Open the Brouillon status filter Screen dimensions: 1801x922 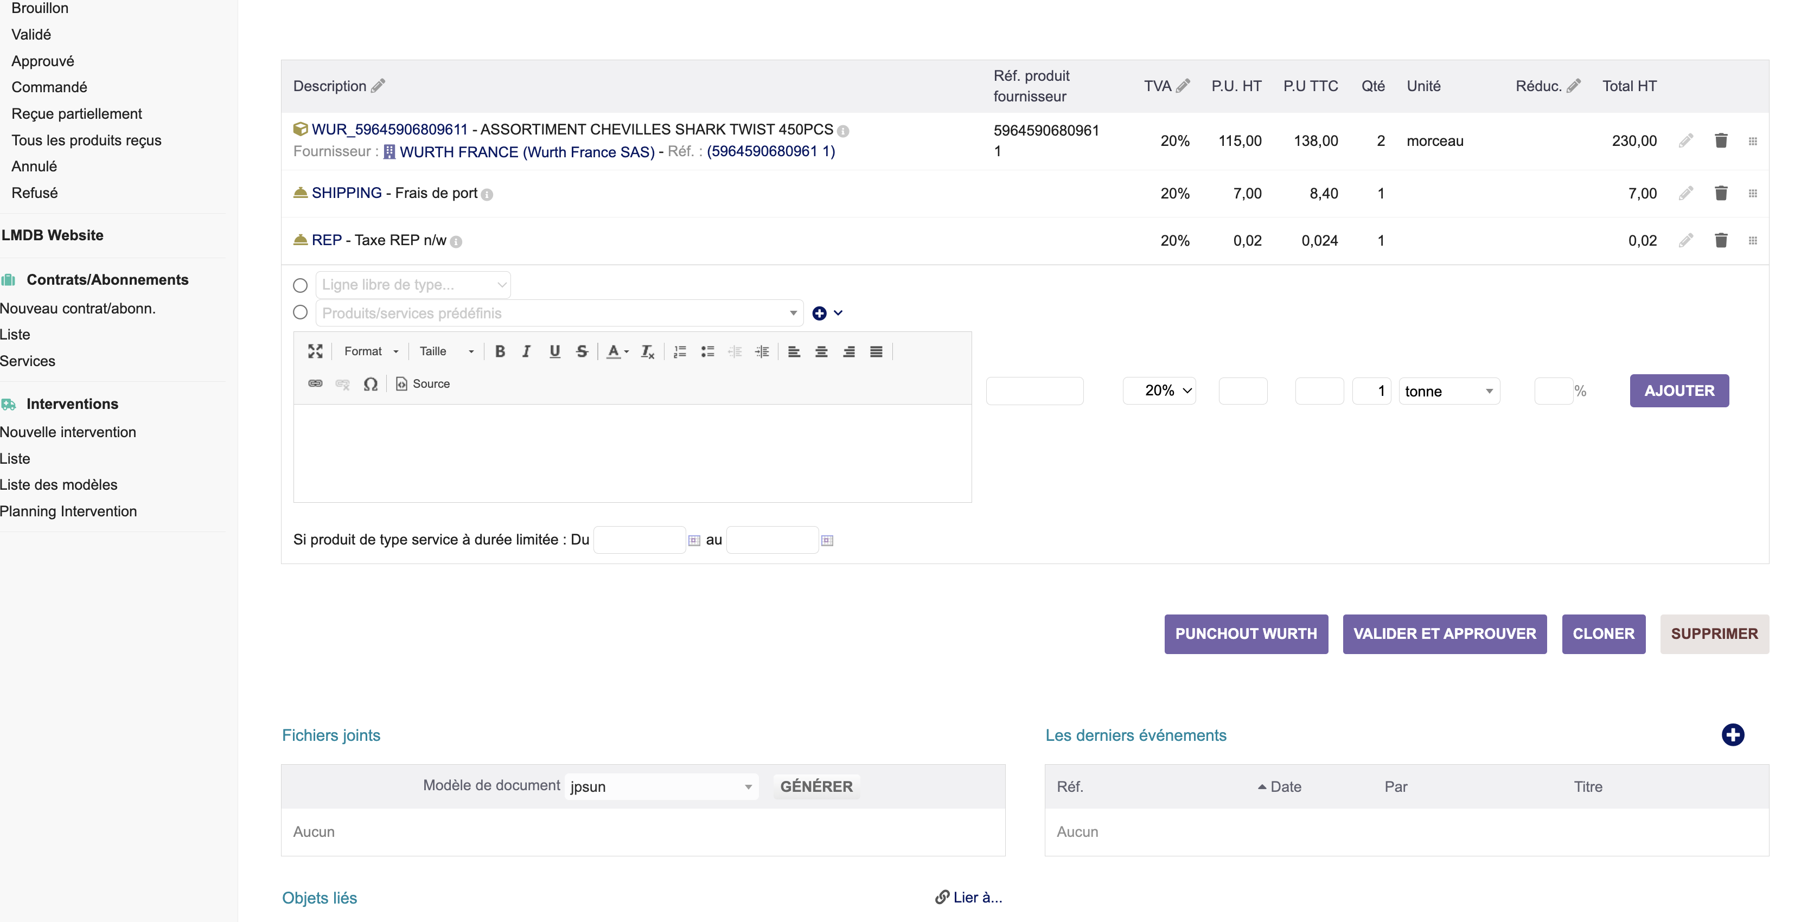coord(40,8)
